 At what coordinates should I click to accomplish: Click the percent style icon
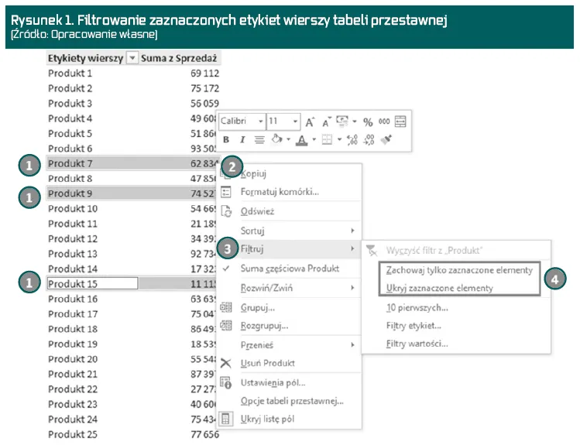coord(368,122)
